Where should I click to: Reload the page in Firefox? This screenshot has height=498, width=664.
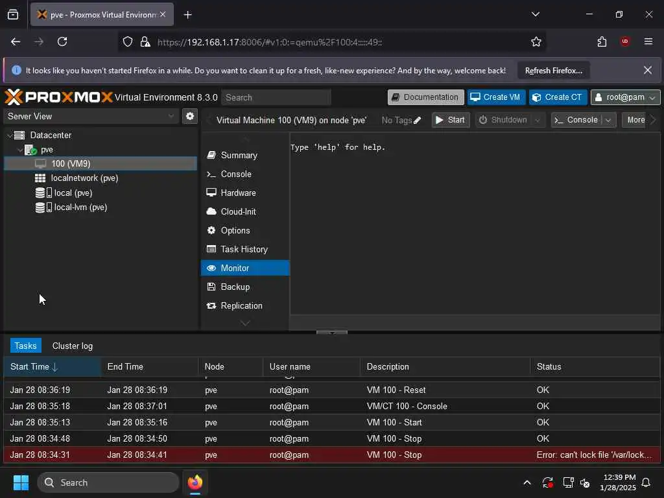[62, 41]
